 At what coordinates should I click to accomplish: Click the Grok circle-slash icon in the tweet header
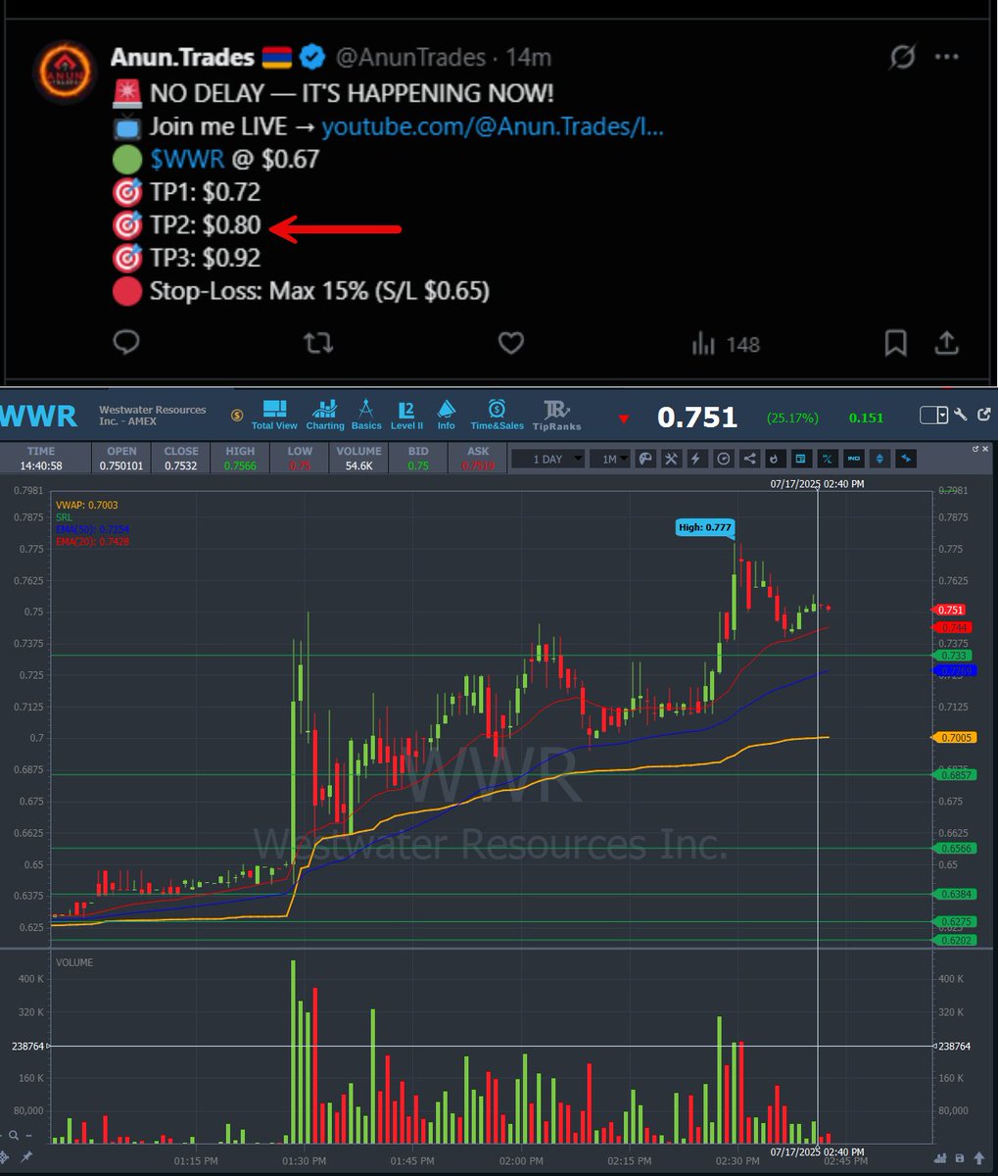tap(901, 58)
